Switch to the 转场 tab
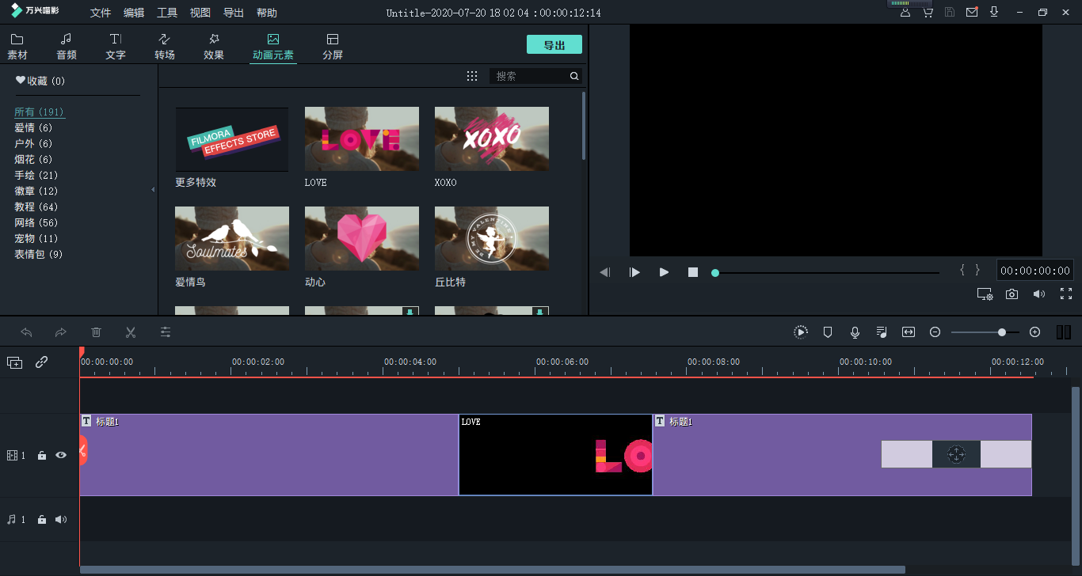1082x576 pixels. (165, 47)
